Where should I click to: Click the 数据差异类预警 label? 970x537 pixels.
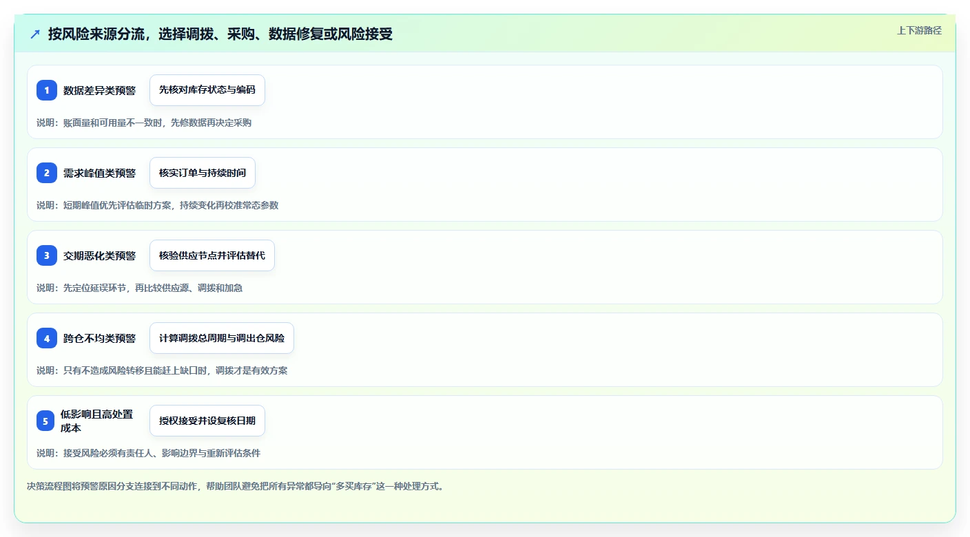point(100,90)
